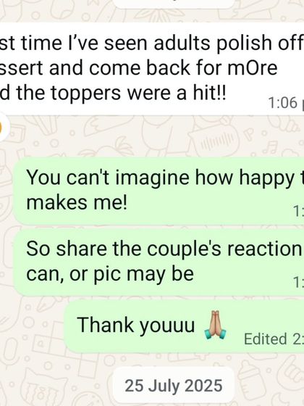The height and width of the screenshot is (406, 304).
Task: Select the 'Thank youuu' message bubble
Action: tap(184, 326)
